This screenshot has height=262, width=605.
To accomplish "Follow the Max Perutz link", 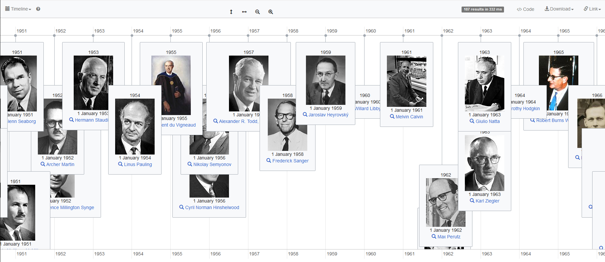I will pos(449,237).
